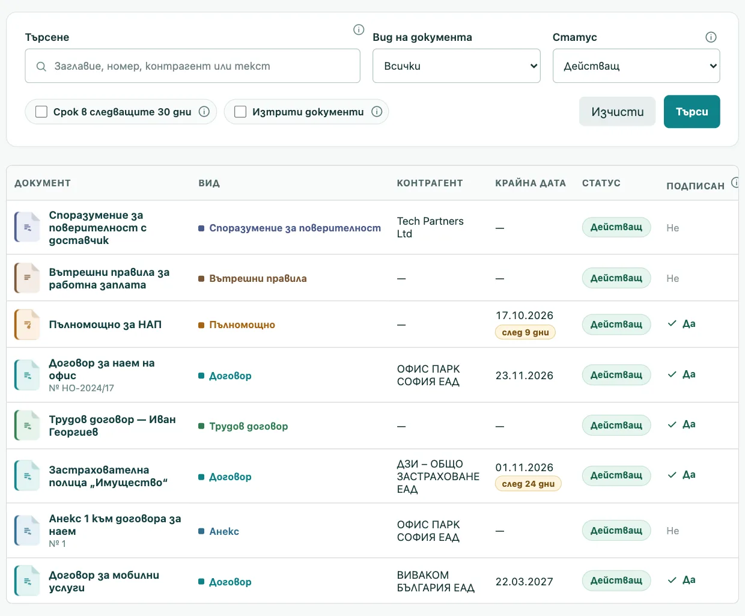Screen dimensions: 745x616
Task: Click the date 17.10.2026
Action: [x=525, y=316]
